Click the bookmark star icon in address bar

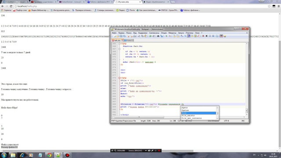click(x=269, y=6)
